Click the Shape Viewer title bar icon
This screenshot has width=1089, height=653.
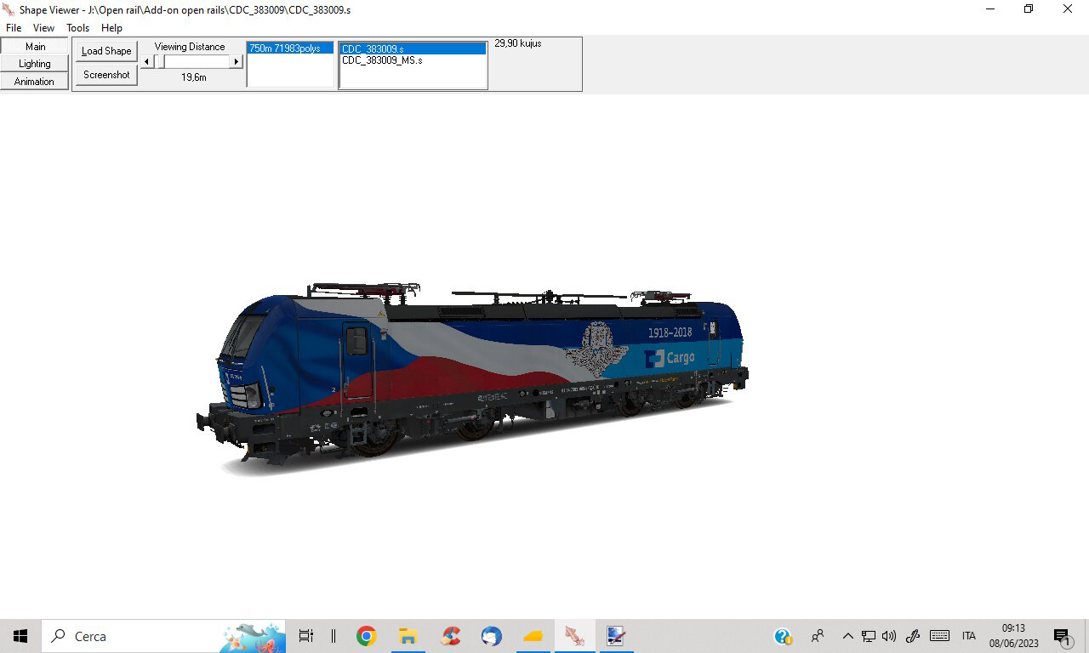point(9,9)
